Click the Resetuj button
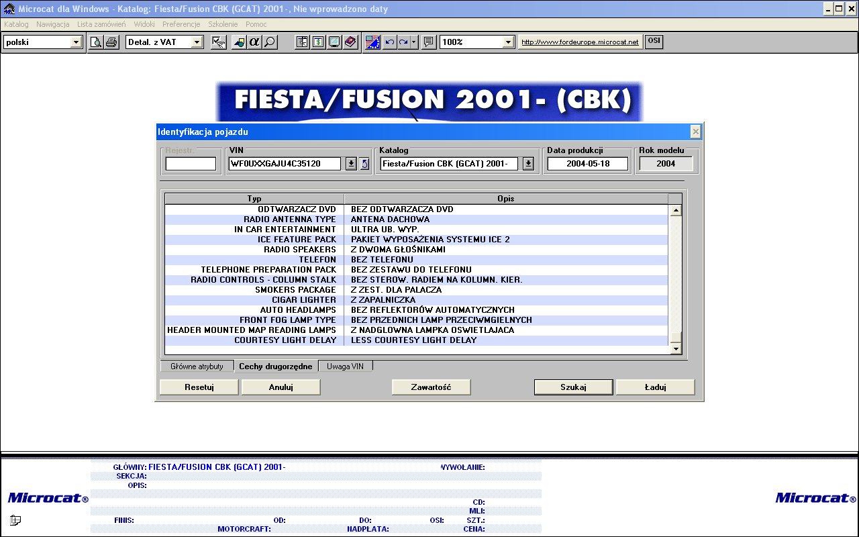 point(199,387)
